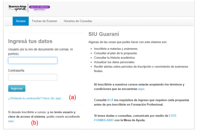Click 'Inscribirte a materias y exámenes' list item
This screenshot has height=131, width=198.
pyautogui.click(x=116, y=49)
